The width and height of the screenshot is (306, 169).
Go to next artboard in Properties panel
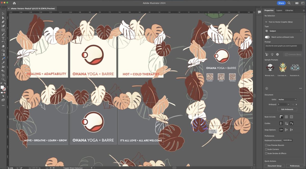pos(296,104)
